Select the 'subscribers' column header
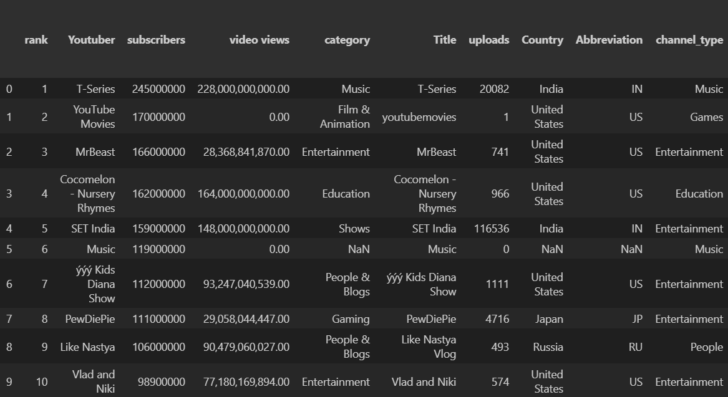 [x=156, y=40]
